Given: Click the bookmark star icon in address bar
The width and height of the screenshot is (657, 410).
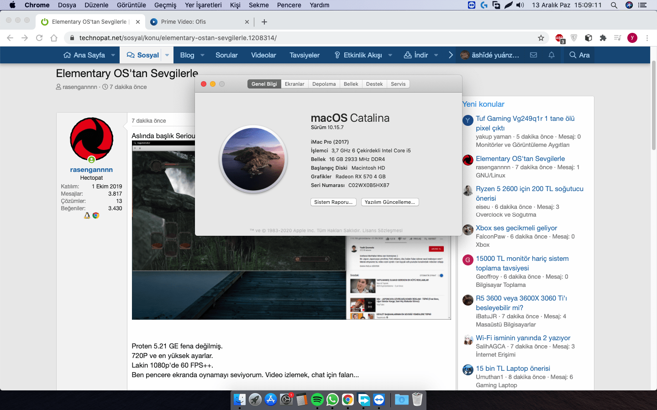Looking at the screenshot, I should pyautogui.click(x=541, y=38).
